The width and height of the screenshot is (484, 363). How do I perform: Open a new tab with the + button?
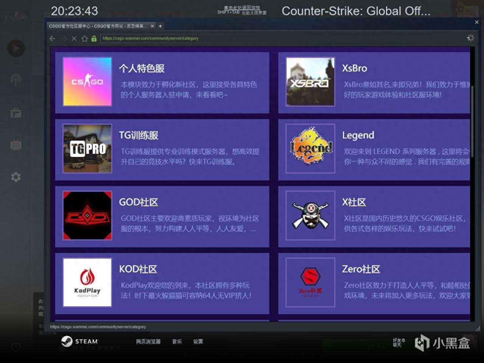click(x=160, y=26)
